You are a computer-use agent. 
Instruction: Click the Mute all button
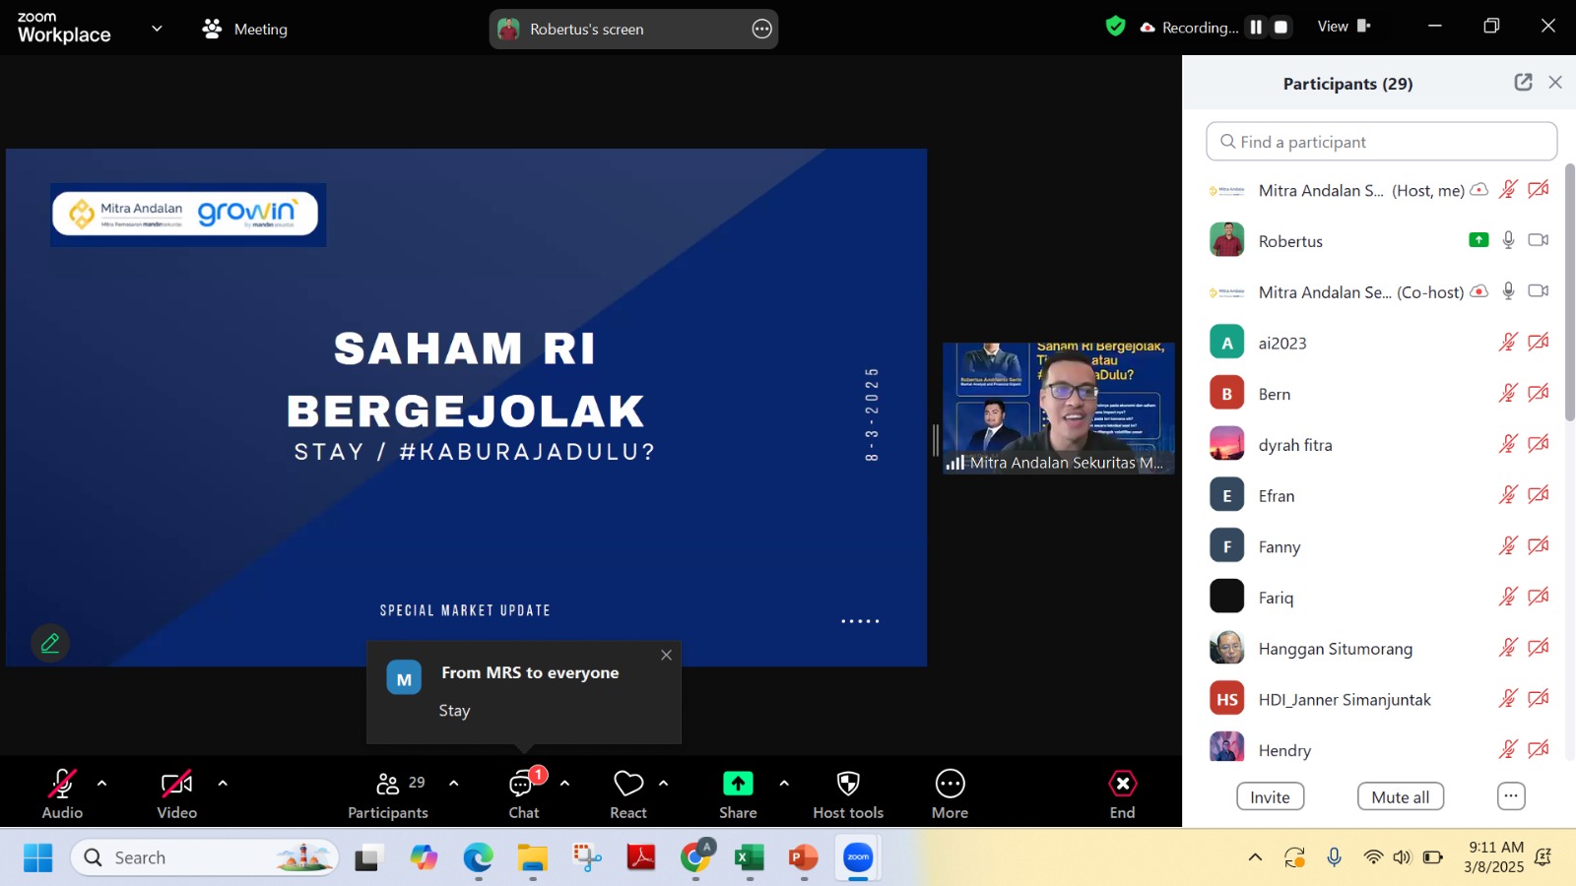pyautogui.click(x=1400, y=796)
